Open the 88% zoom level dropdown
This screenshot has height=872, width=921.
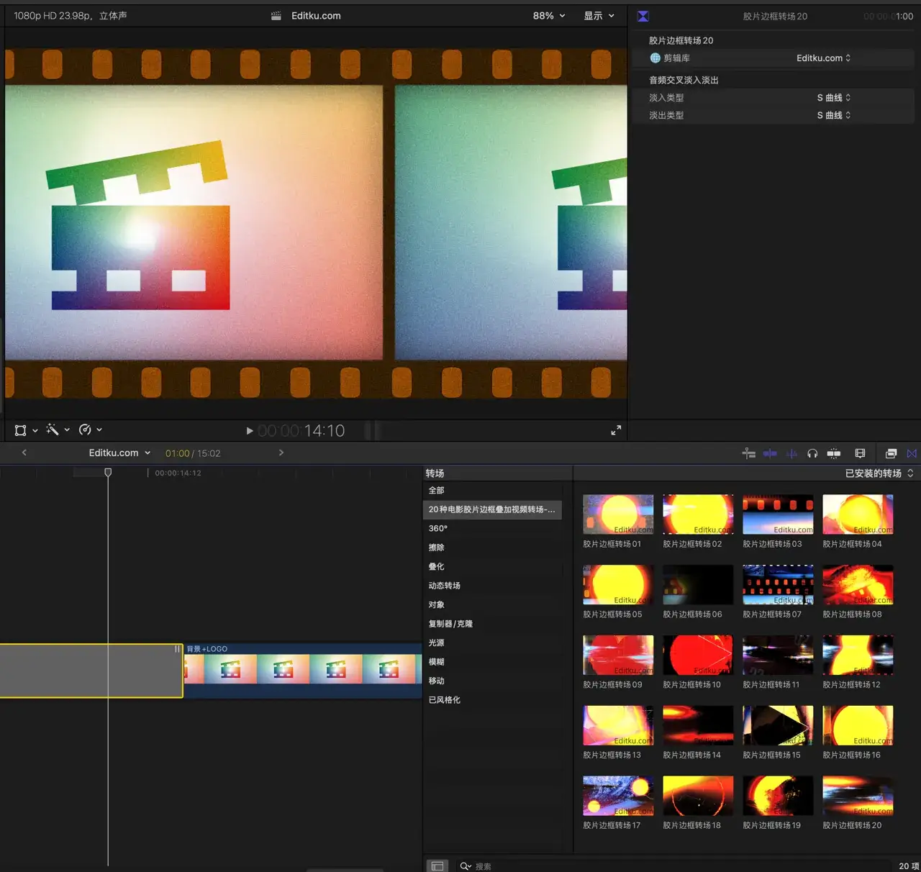[549, 16]
